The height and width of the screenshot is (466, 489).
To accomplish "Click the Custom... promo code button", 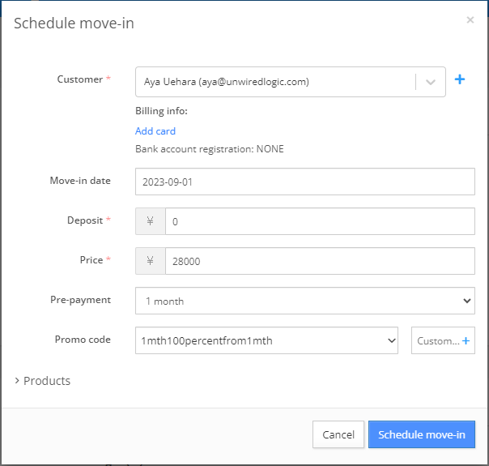I will point(443,340).
